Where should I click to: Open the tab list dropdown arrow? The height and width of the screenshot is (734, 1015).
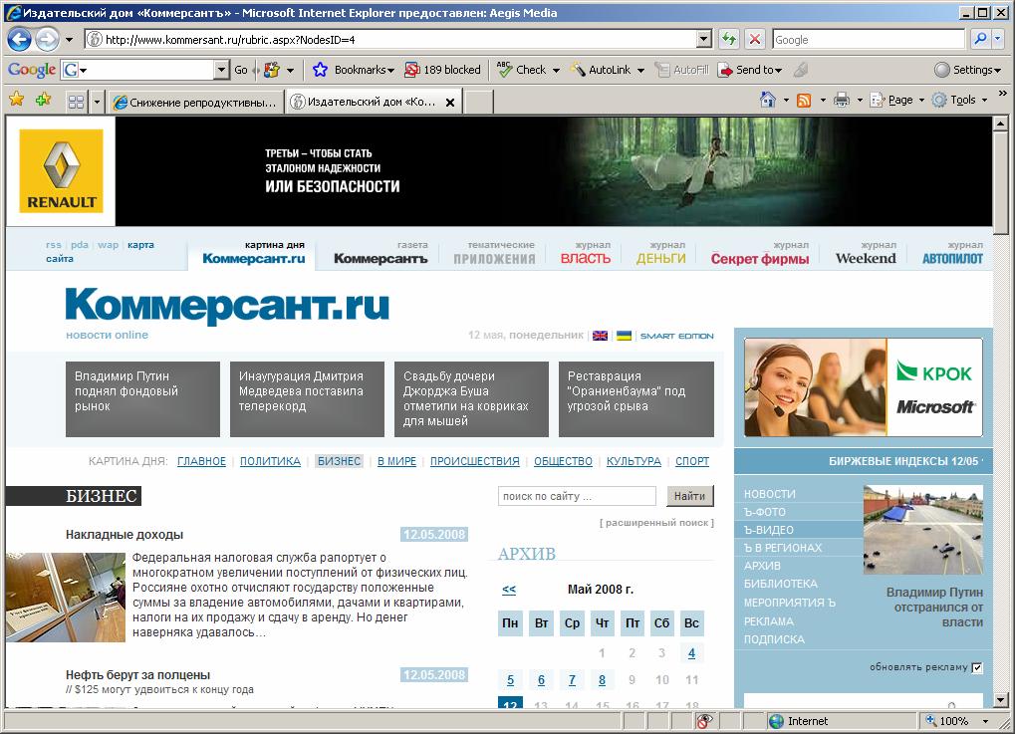tap(97, 102)
